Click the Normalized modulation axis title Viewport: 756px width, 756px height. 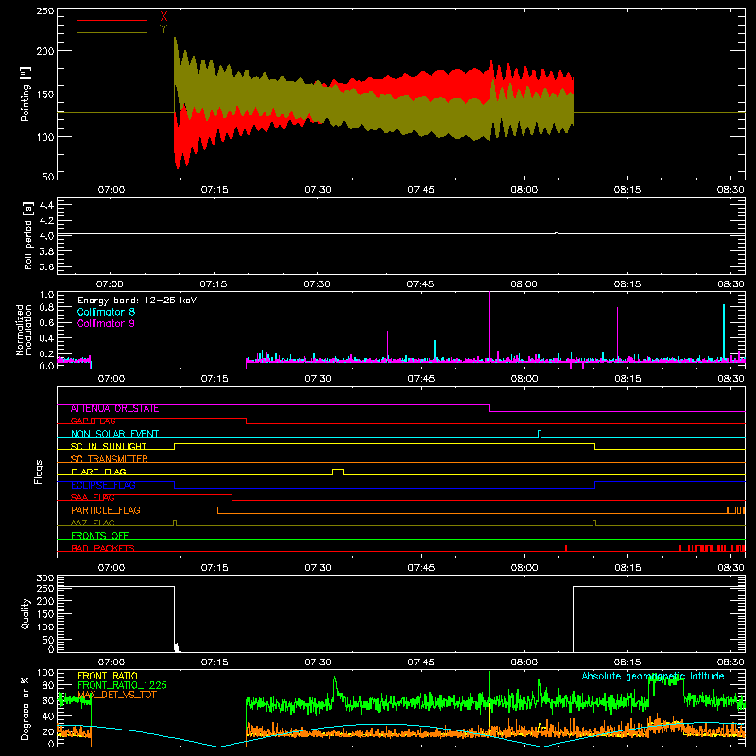24,330
